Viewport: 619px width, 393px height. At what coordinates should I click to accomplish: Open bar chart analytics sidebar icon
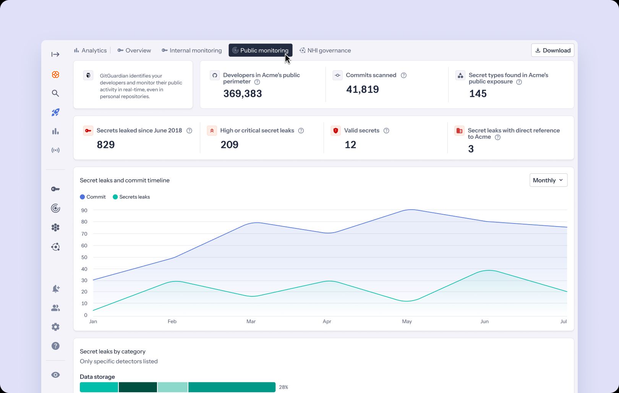(x=55, y=131)
